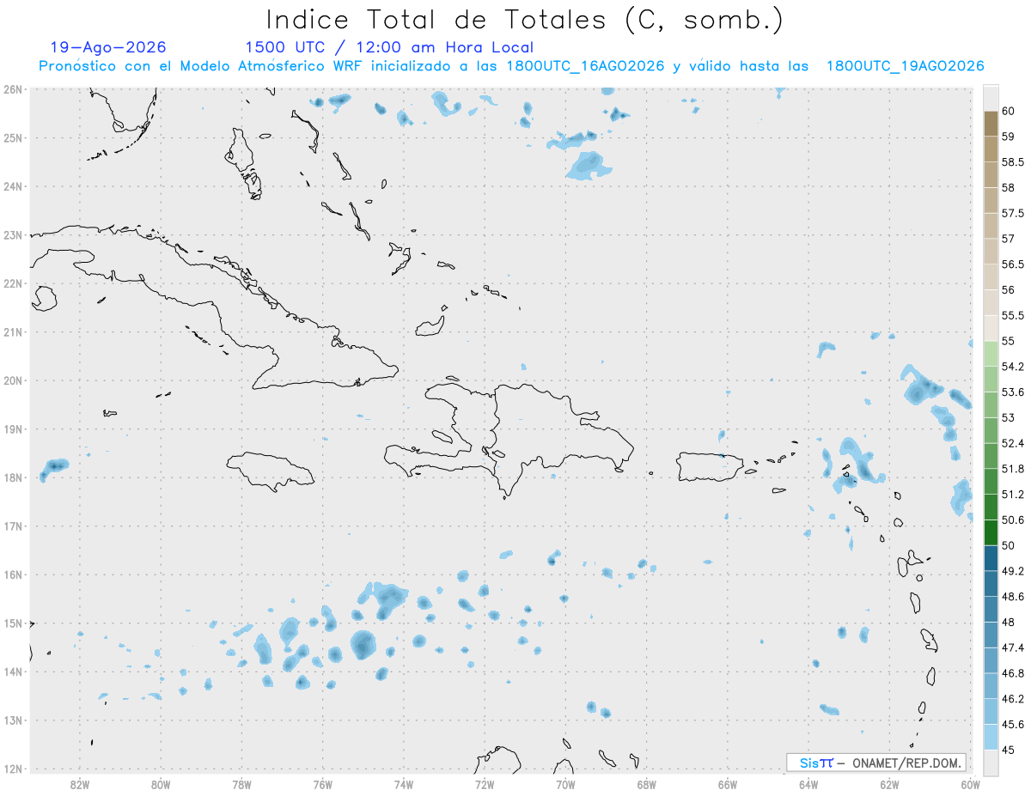
Task: Click colorbar label '56.5'
Action: click(1013, 264)
